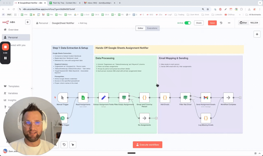The width and height of the screenshot is (263, 156).
Task: Click the browser address bar URL
Action: pos(49,9)
